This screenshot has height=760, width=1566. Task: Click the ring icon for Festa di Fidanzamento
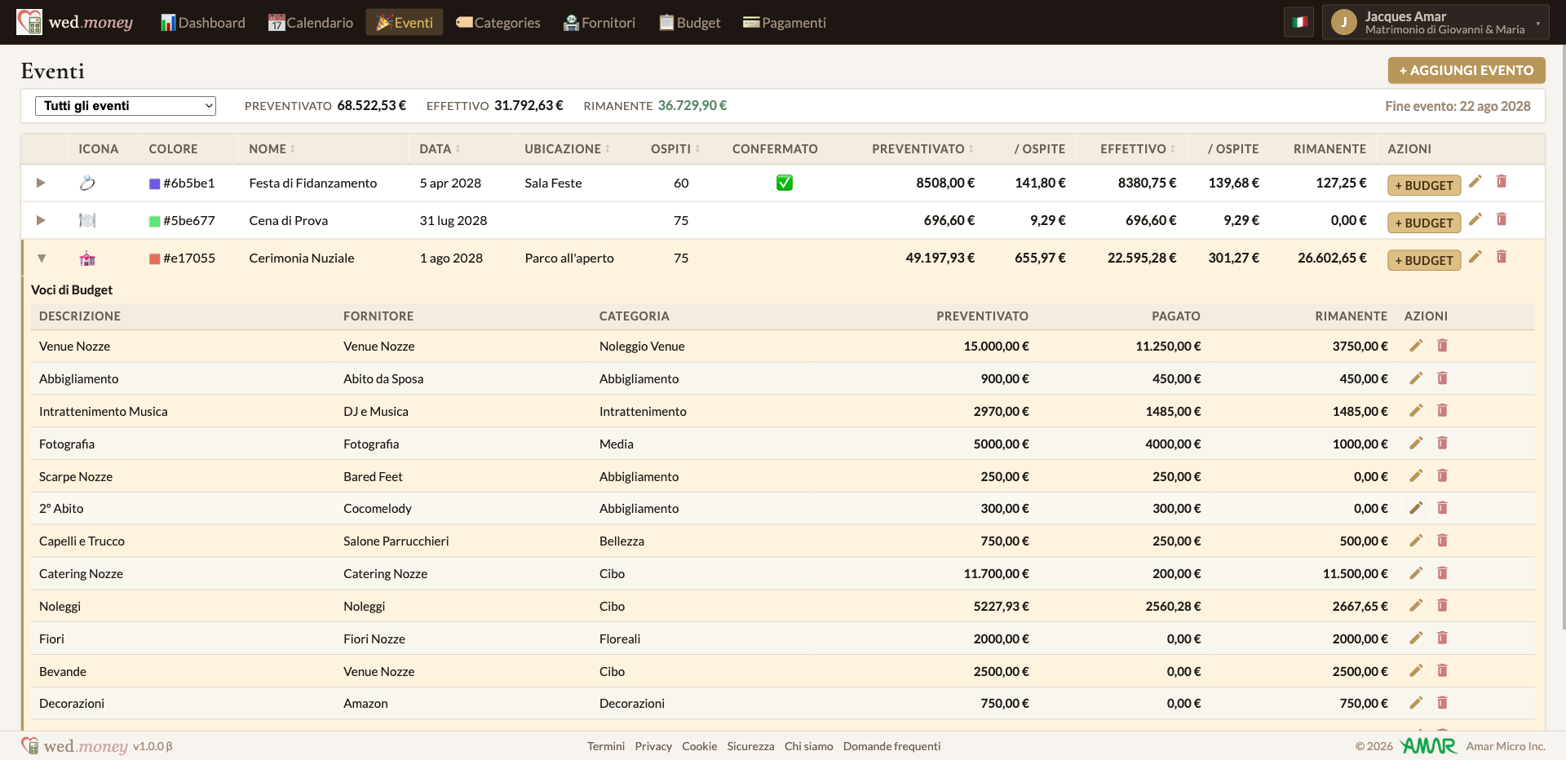(x=87, y=183)
